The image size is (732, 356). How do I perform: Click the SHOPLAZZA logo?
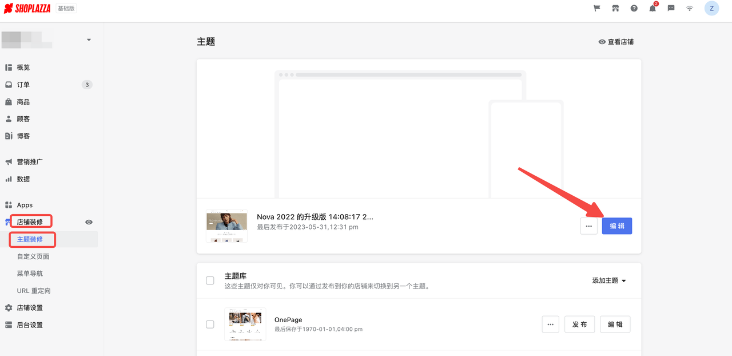coord(29,9)
